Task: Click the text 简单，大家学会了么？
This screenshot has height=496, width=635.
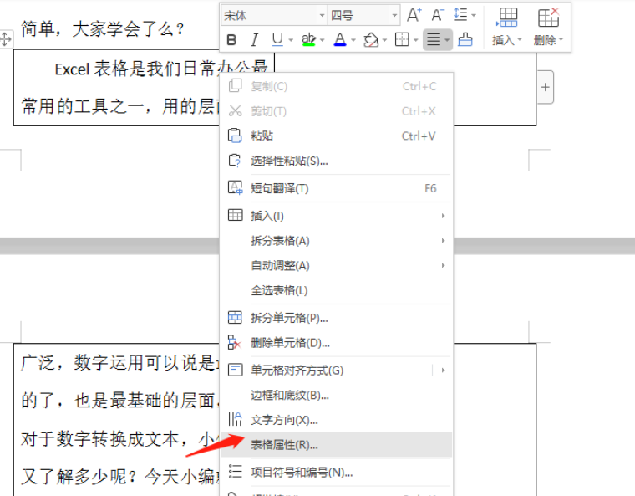Action: pos(103,29)
